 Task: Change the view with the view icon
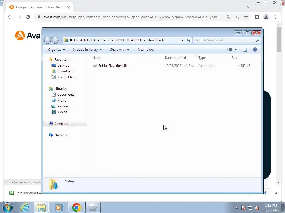point(230,50)
